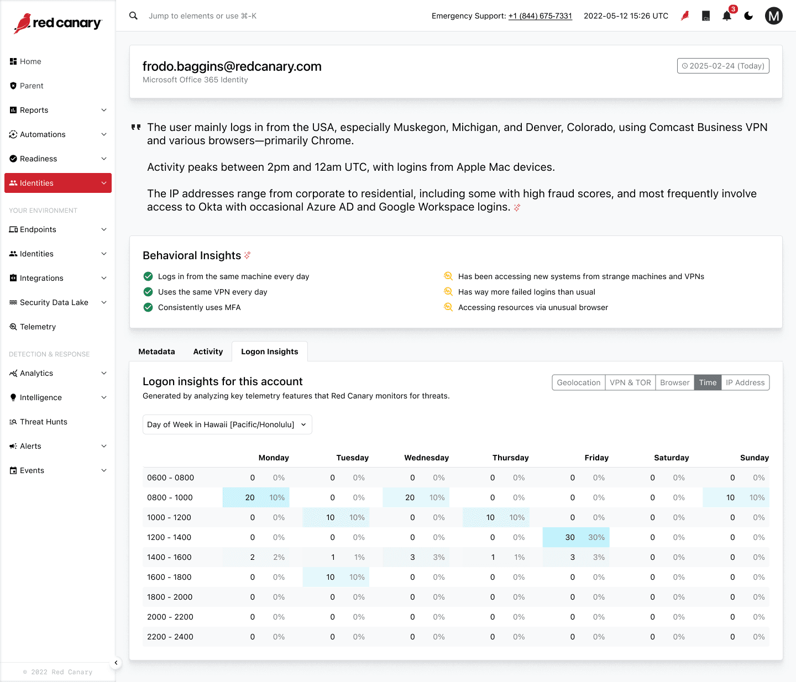Screen dimensions: 796x682
Task: Click the AI sparkle icon beside Behavioral Insights
Action: coord(247,255)
